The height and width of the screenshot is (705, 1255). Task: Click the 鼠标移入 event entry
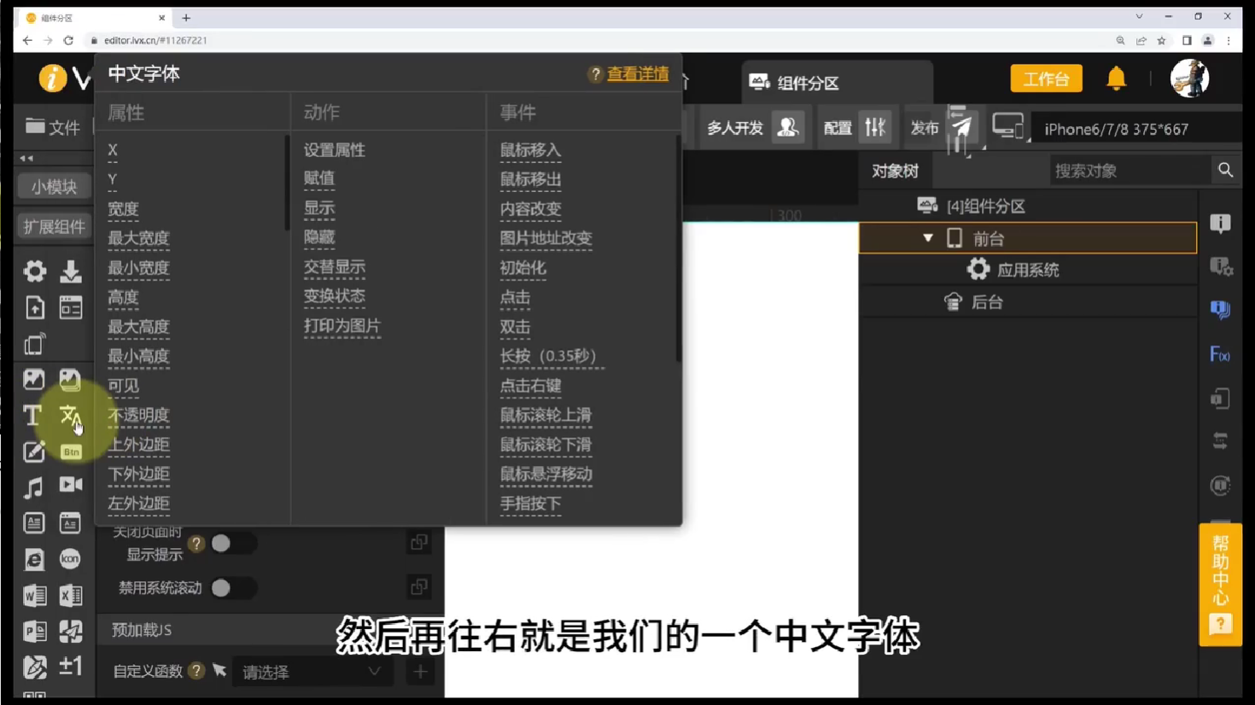tap(530, 150)
